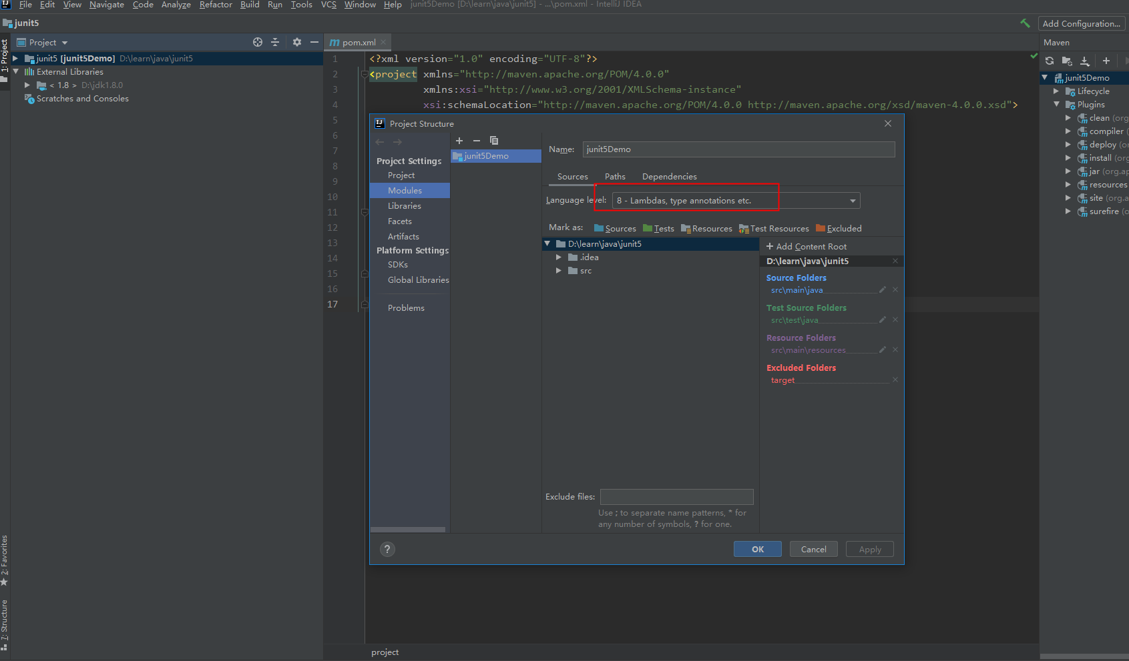
Task: Remove target from excluded folders
Action: pos(895,380)
